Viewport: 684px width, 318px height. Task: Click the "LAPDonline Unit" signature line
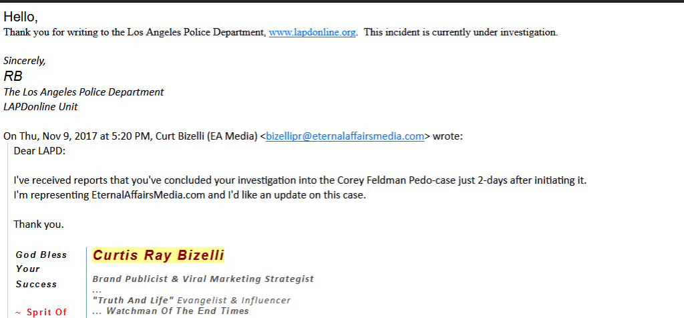(x=41, y=106)
